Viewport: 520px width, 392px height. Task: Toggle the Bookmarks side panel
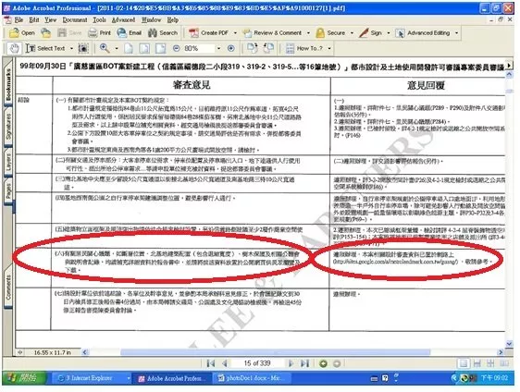[8, 84]
